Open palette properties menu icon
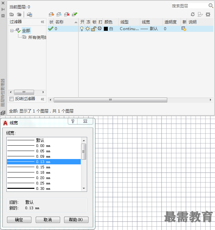The width and height of the screenshot is (215, 230). 3,15
